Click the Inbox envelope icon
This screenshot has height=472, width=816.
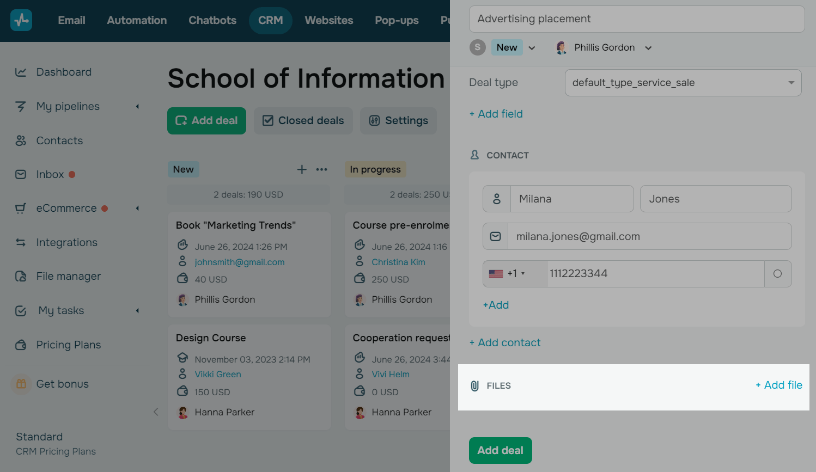(21, 174)
